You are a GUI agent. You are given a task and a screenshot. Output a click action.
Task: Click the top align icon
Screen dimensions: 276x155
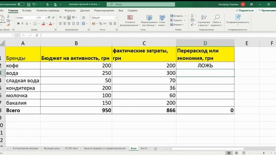click(60, 17)
